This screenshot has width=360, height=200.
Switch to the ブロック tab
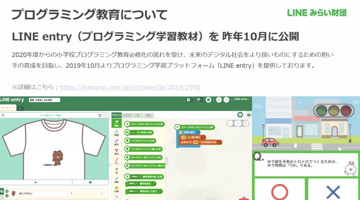click(117, 115)
